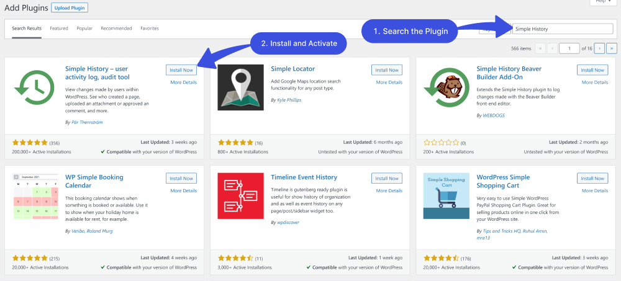
Task: Open author Veribo, Roland Murg link
Action: click(92, 231)
